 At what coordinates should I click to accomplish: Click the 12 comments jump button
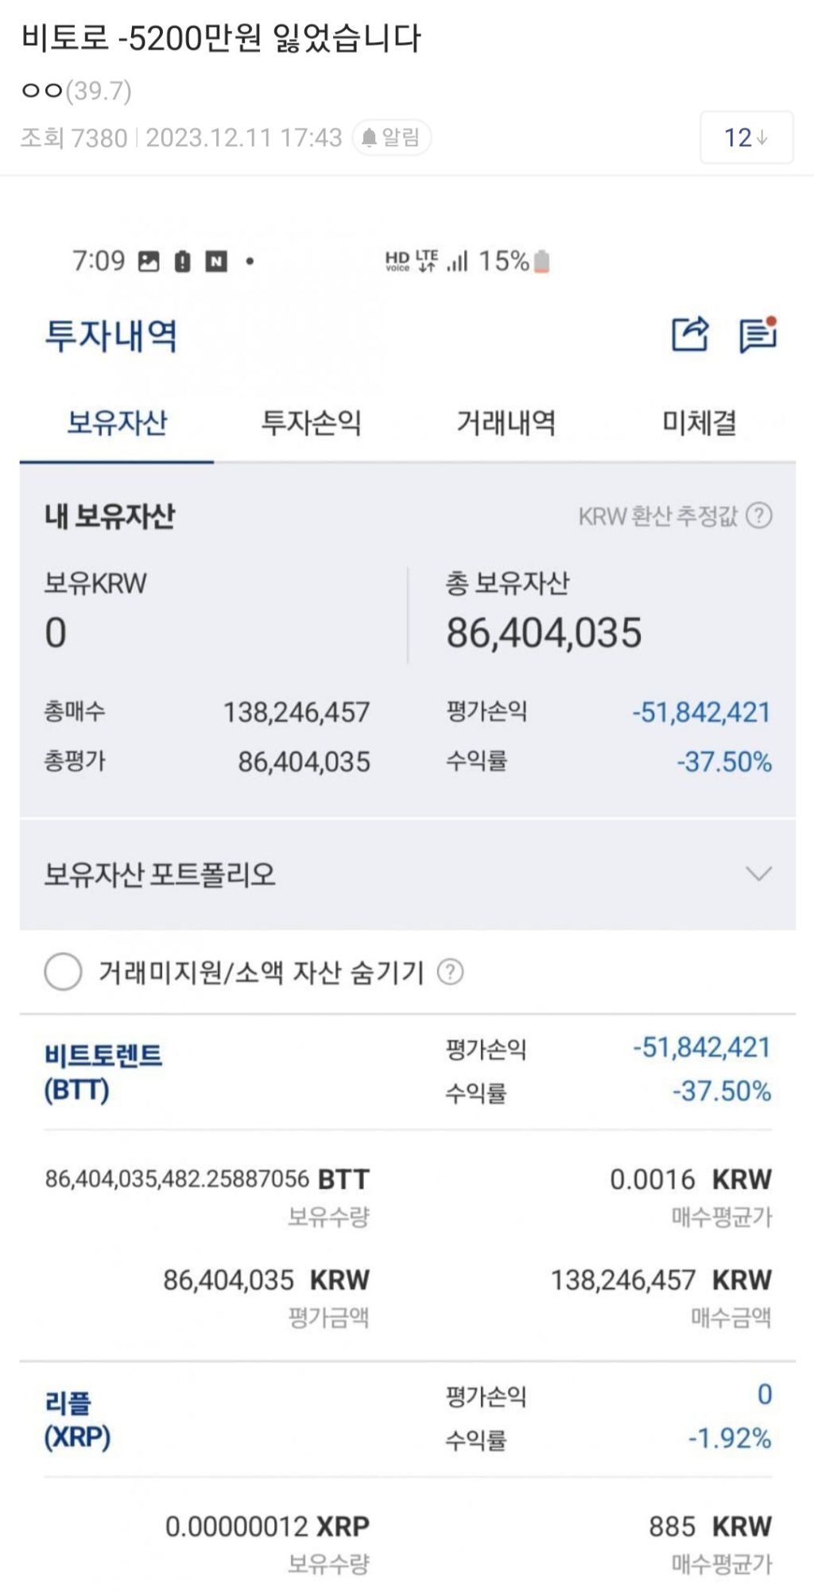(746, 138)
